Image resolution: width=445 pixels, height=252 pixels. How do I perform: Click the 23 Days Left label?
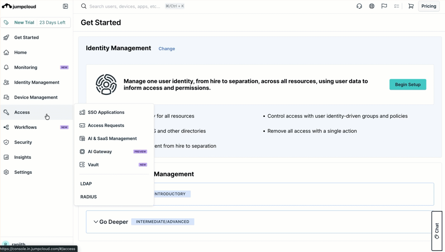click(x=52, y=22)
